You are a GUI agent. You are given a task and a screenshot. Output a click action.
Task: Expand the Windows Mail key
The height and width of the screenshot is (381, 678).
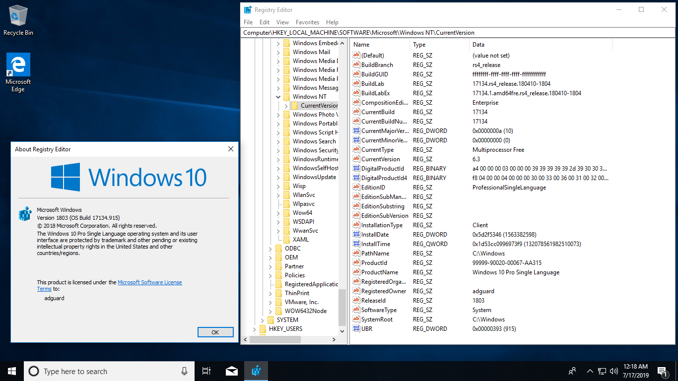click(278, 52)
